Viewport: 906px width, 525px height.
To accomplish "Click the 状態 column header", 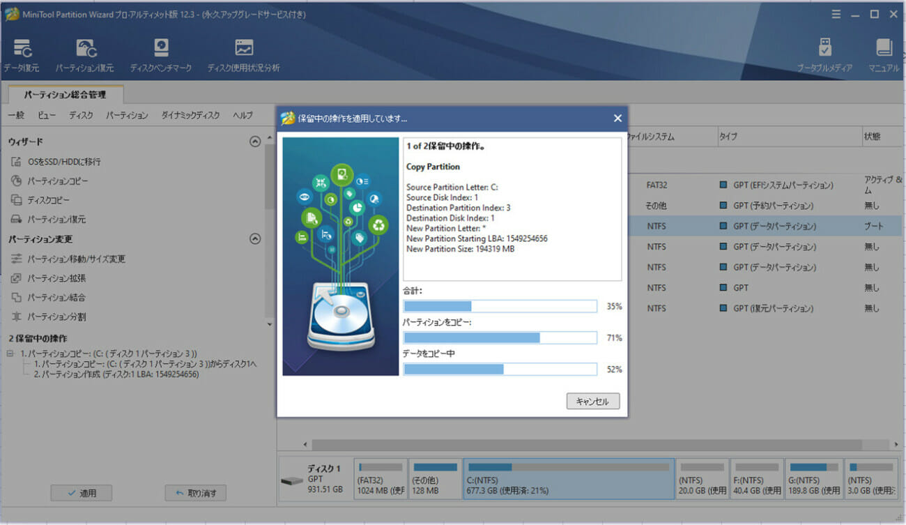I will [882, 137].
